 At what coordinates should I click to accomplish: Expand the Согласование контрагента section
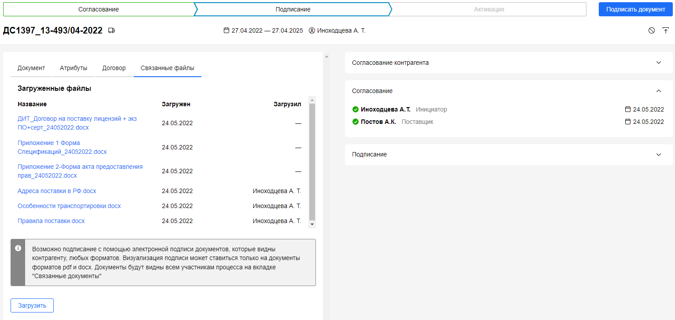click(659, 63)
